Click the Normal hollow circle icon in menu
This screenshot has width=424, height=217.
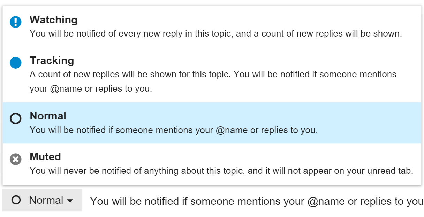pos(16,118)
